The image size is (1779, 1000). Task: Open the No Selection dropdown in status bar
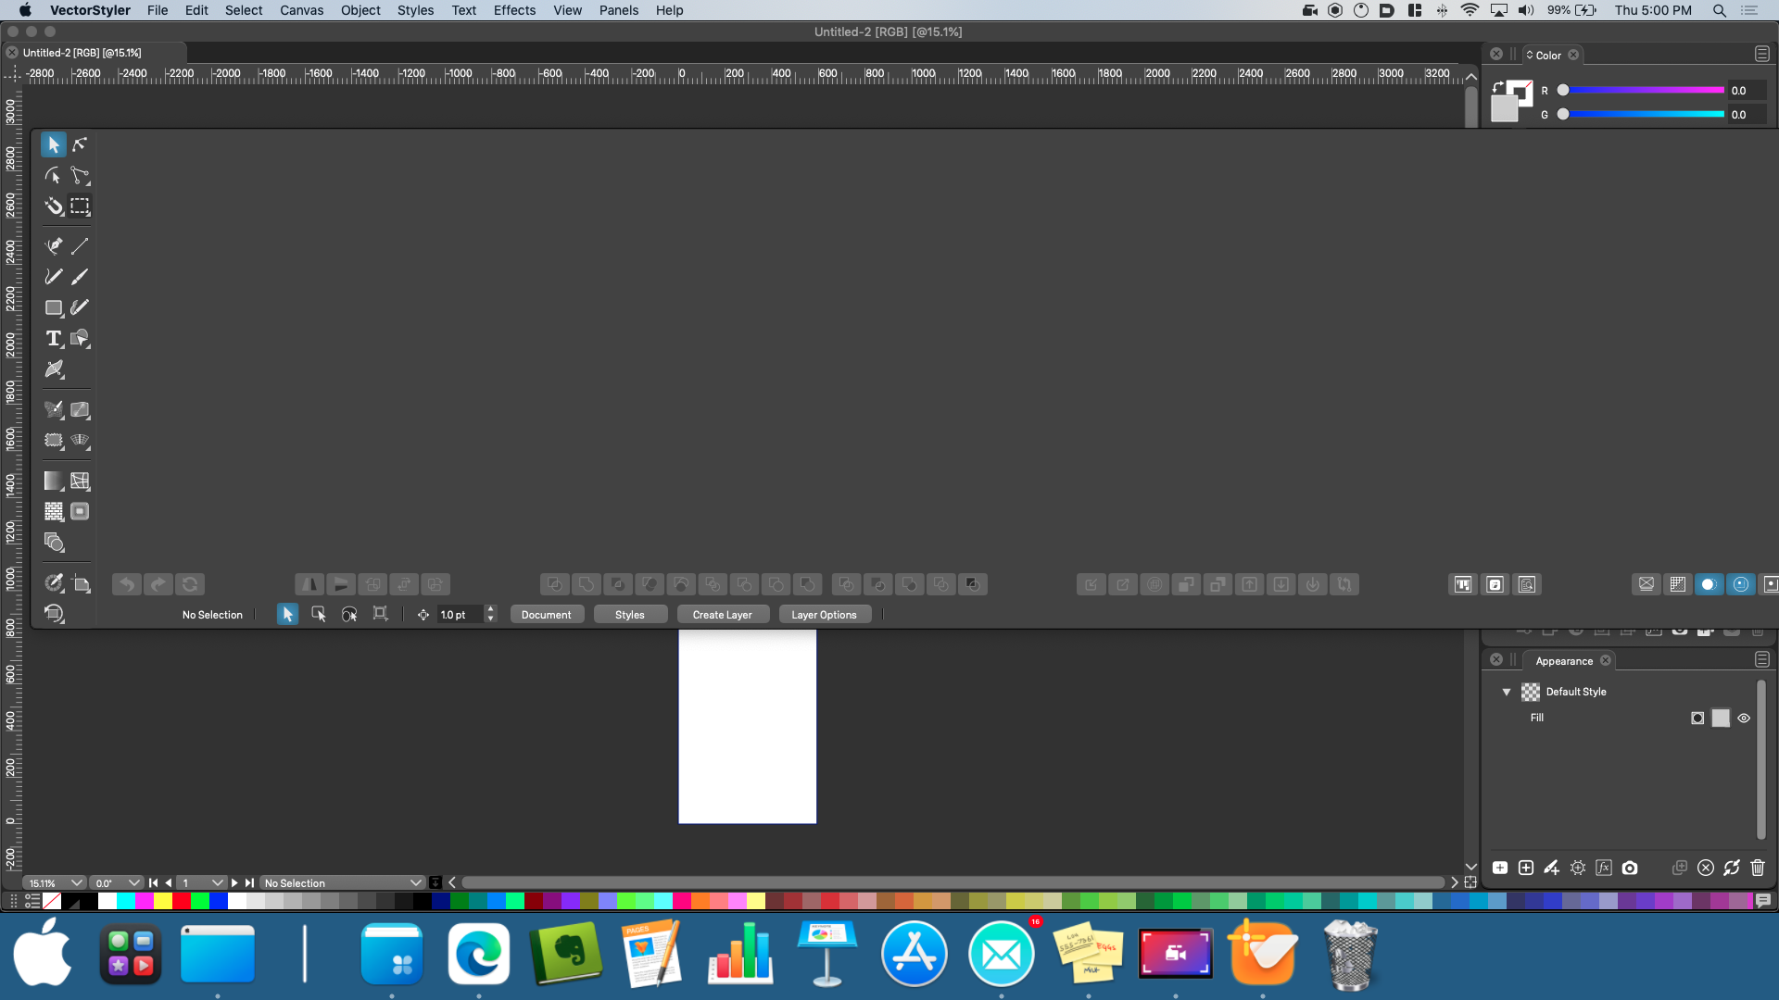point(342,883)
